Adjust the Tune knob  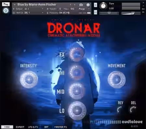coord(103,6)
